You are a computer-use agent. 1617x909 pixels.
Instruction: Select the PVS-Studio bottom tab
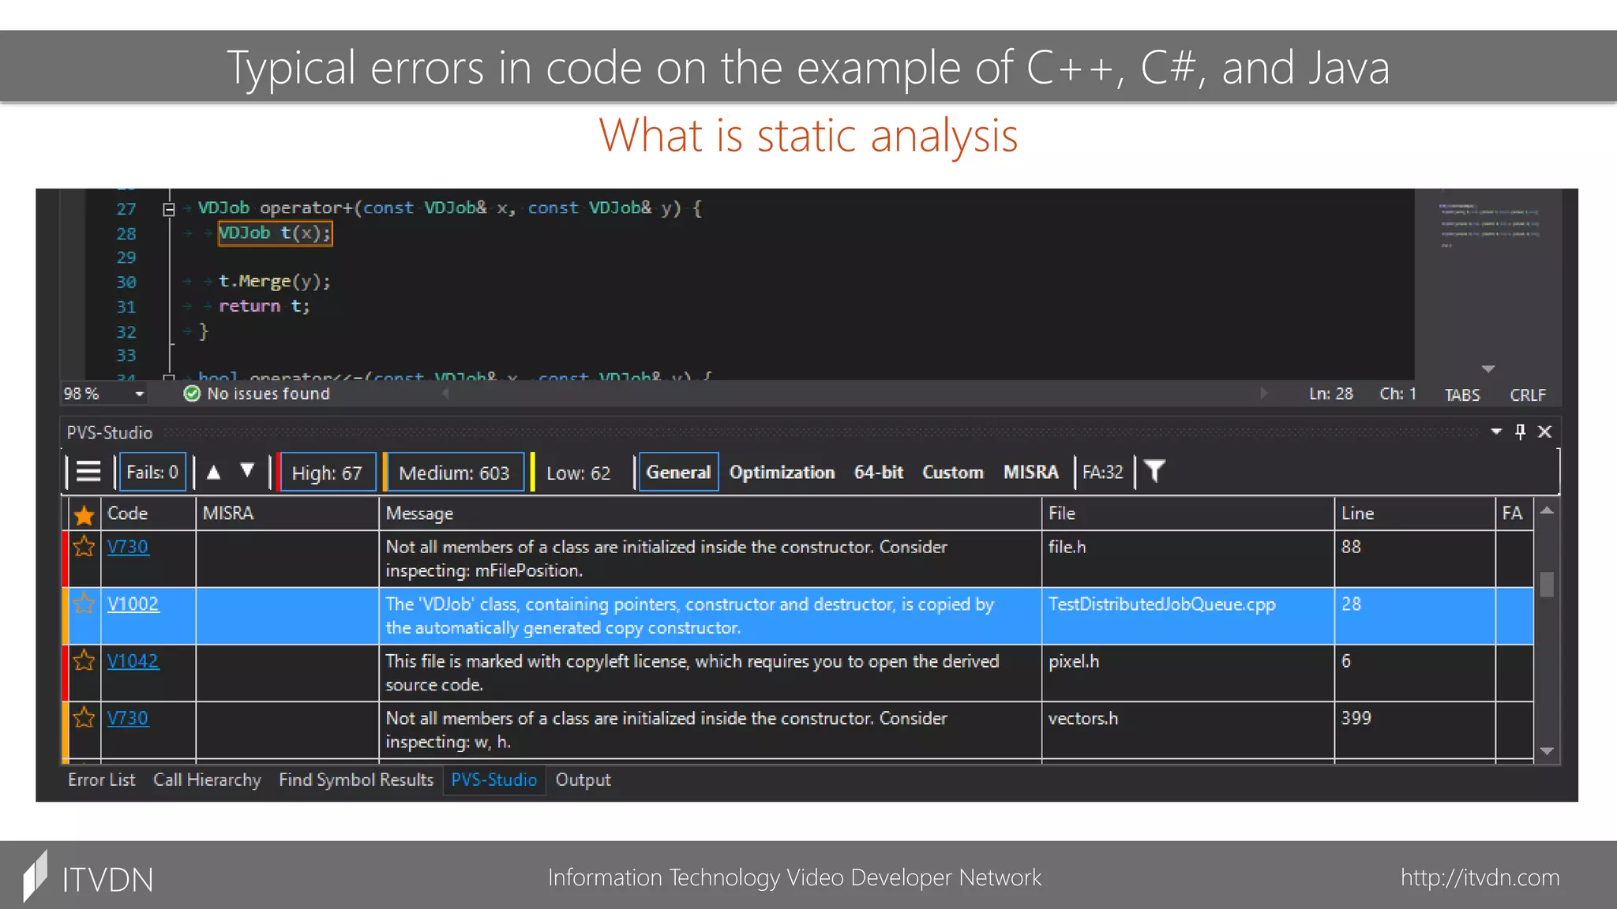[494, 780]
